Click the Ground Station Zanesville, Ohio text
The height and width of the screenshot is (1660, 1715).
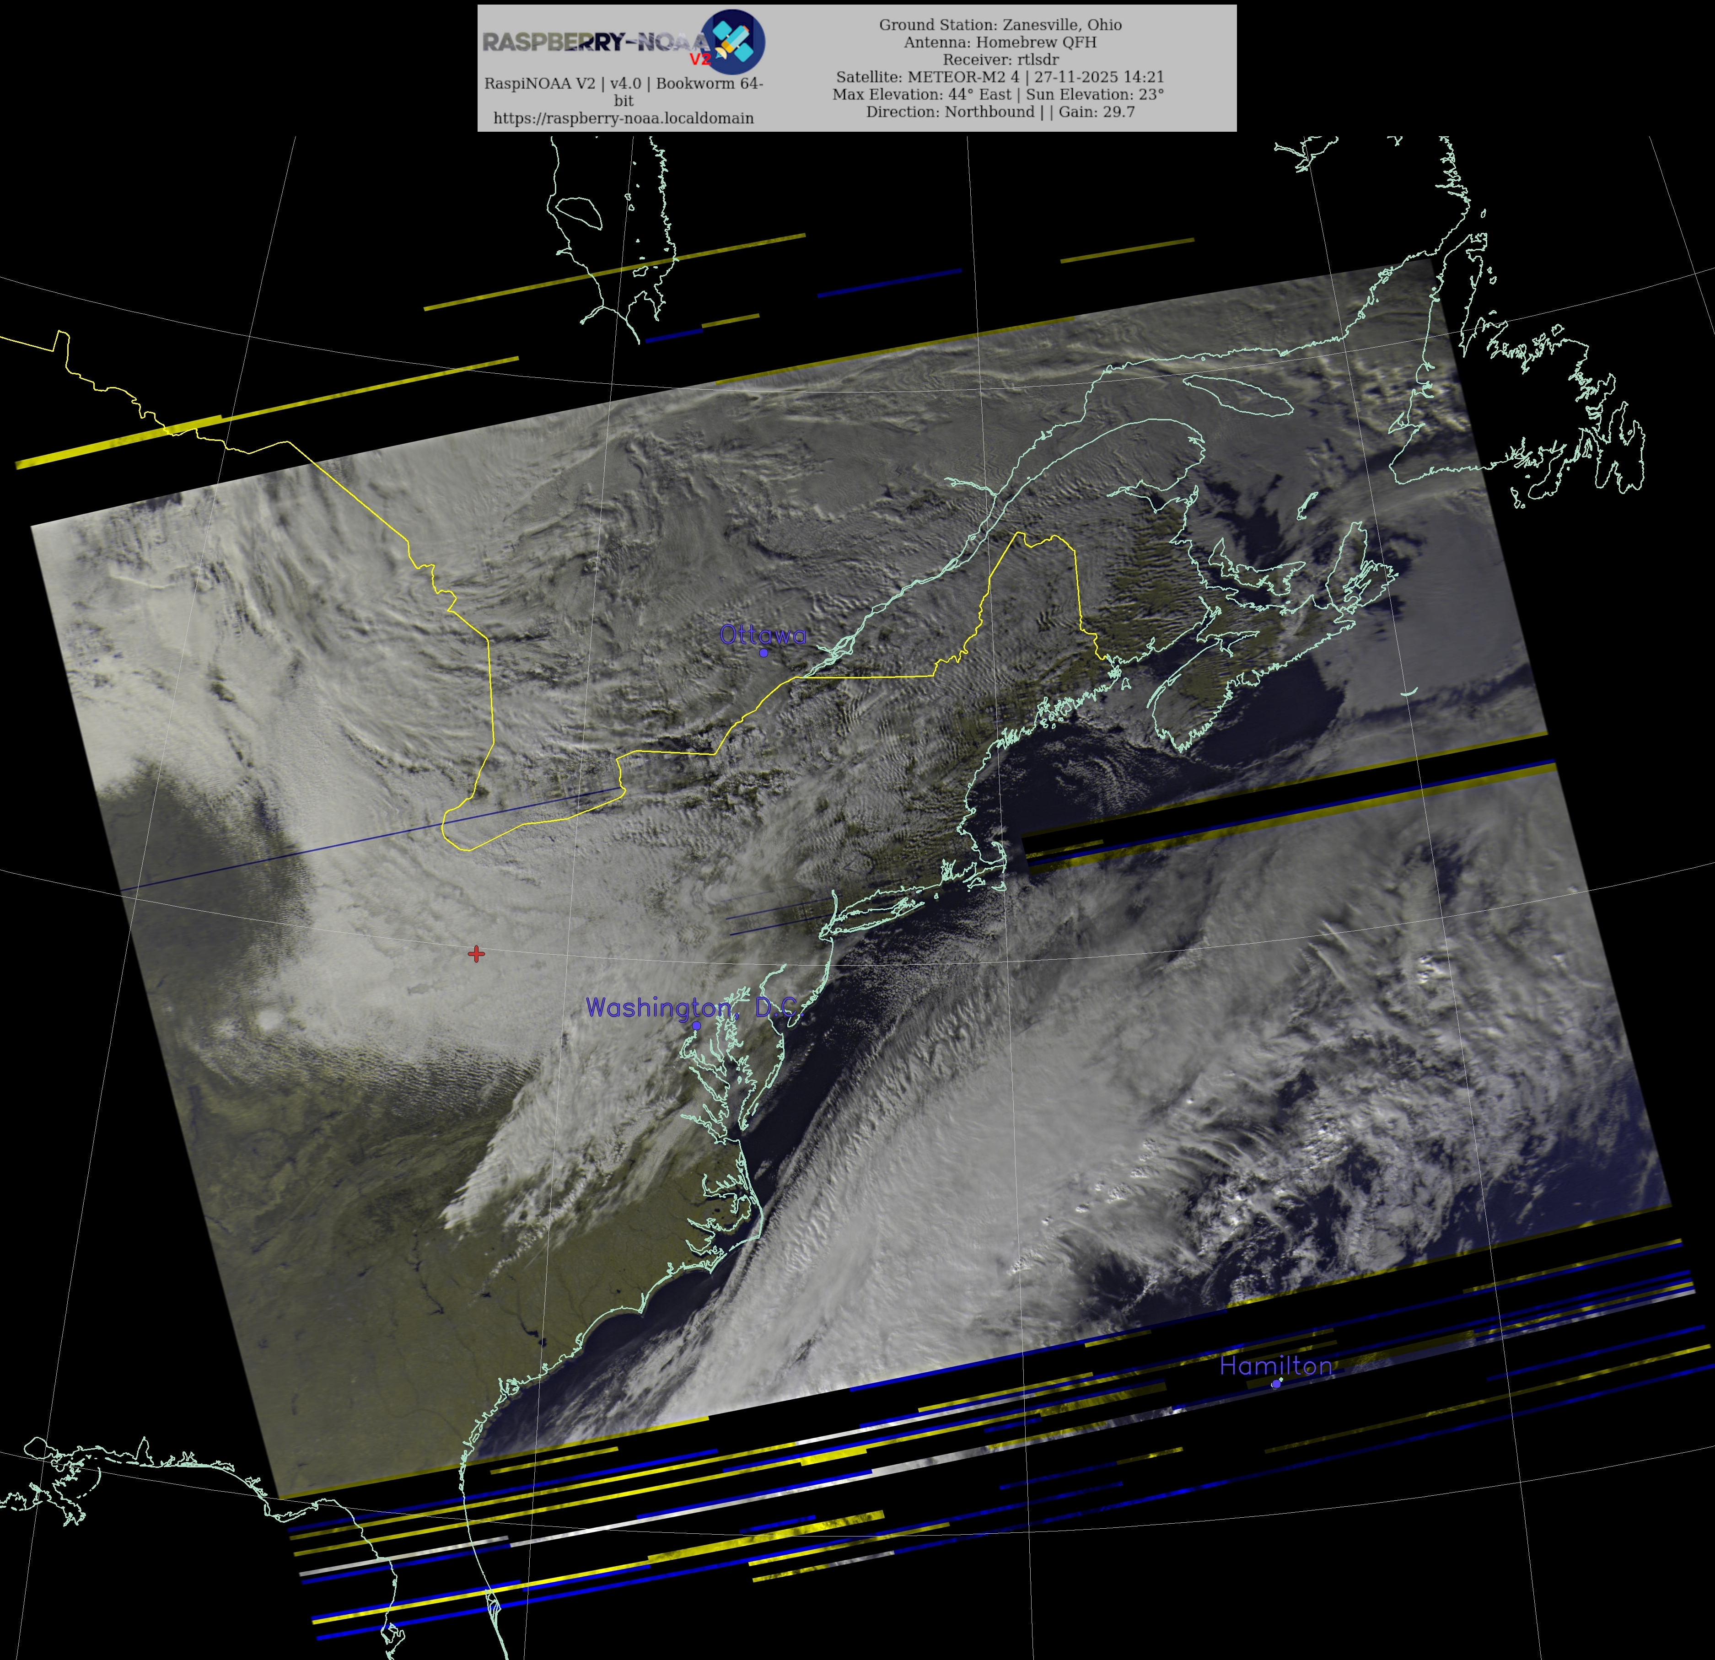(x=1000, y=25)
